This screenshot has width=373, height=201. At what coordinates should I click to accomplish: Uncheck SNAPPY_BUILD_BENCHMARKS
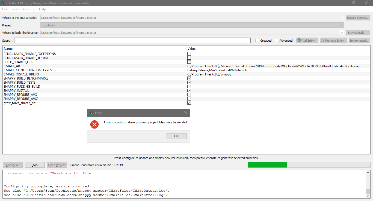(x=189, y=78)
